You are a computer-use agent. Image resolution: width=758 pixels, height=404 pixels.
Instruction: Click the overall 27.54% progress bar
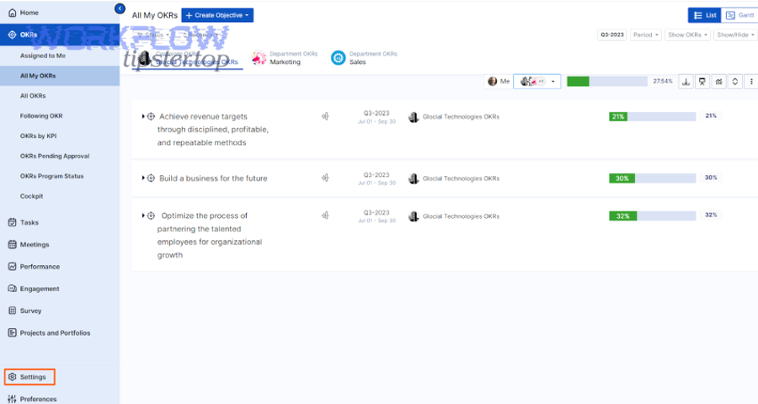point(606,81)
